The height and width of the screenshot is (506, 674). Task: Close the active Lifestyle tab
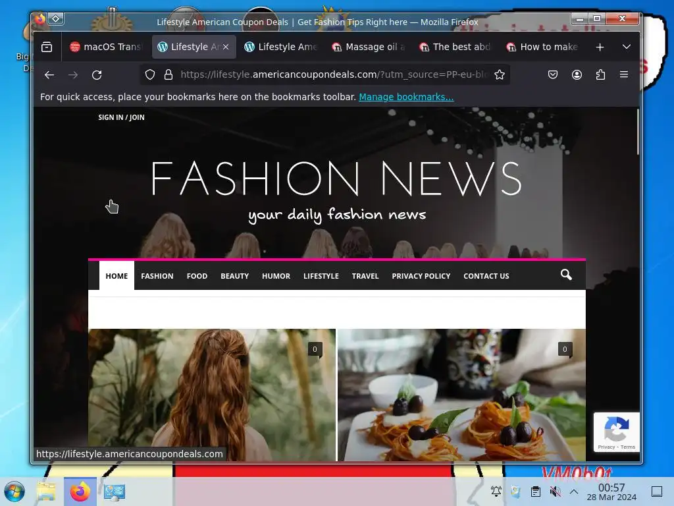(226, 47)
